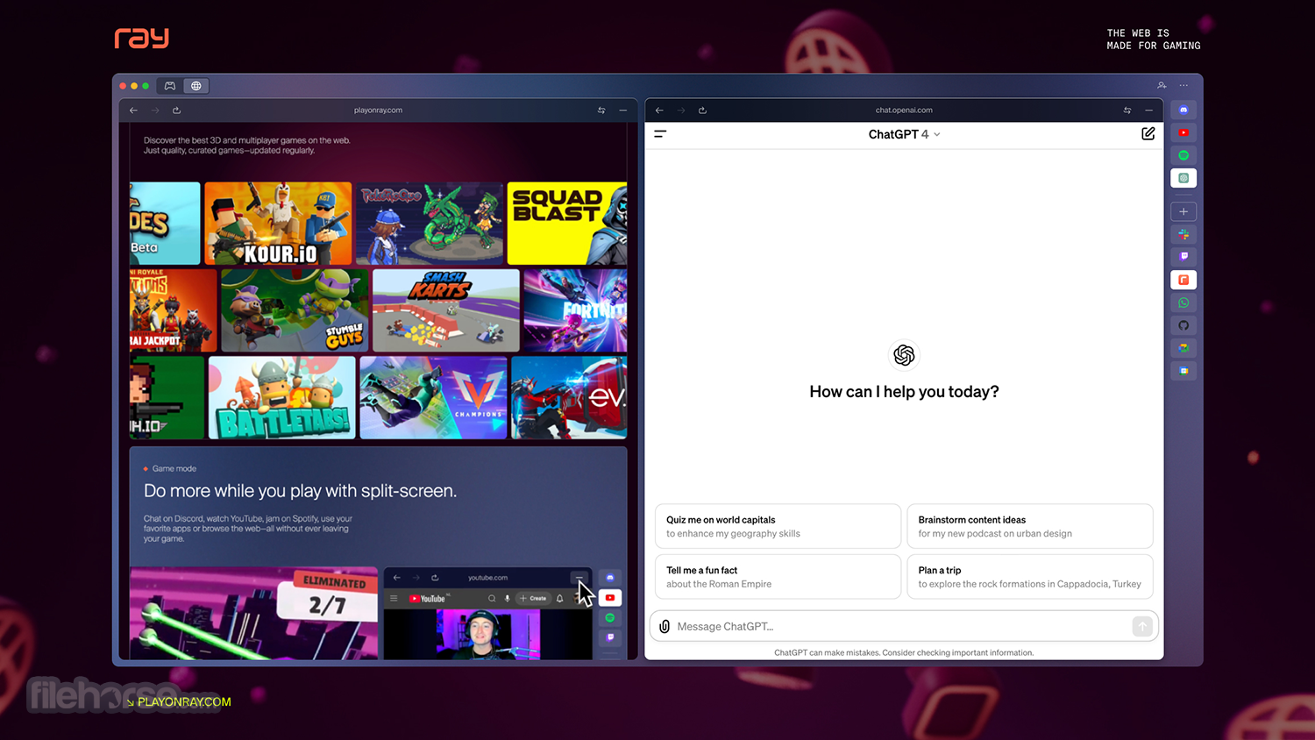Open the ev game tile
This screenshot has height=740, width=1315.
click(x=569, y=397)
